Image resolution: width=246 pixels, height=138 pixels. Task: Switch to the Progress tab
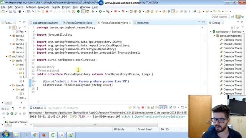(55, 108)
